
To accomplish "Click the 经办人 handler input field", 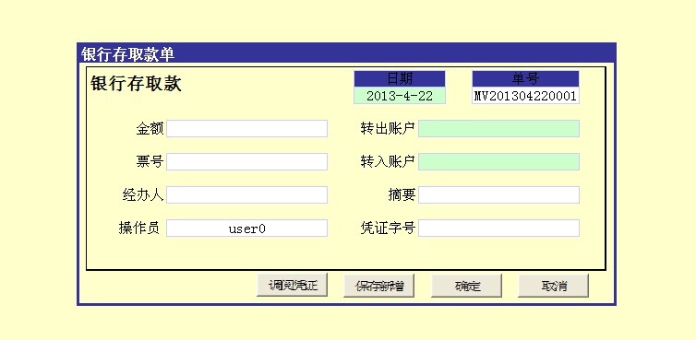I will click(246, 195).
